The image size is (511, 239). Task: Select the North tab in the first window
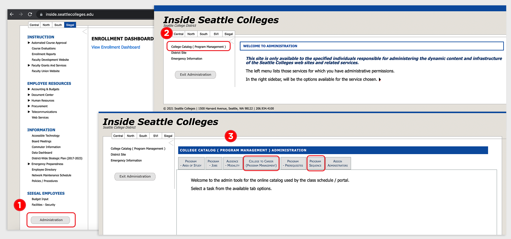pyautogui.click(x=46, y=25)
